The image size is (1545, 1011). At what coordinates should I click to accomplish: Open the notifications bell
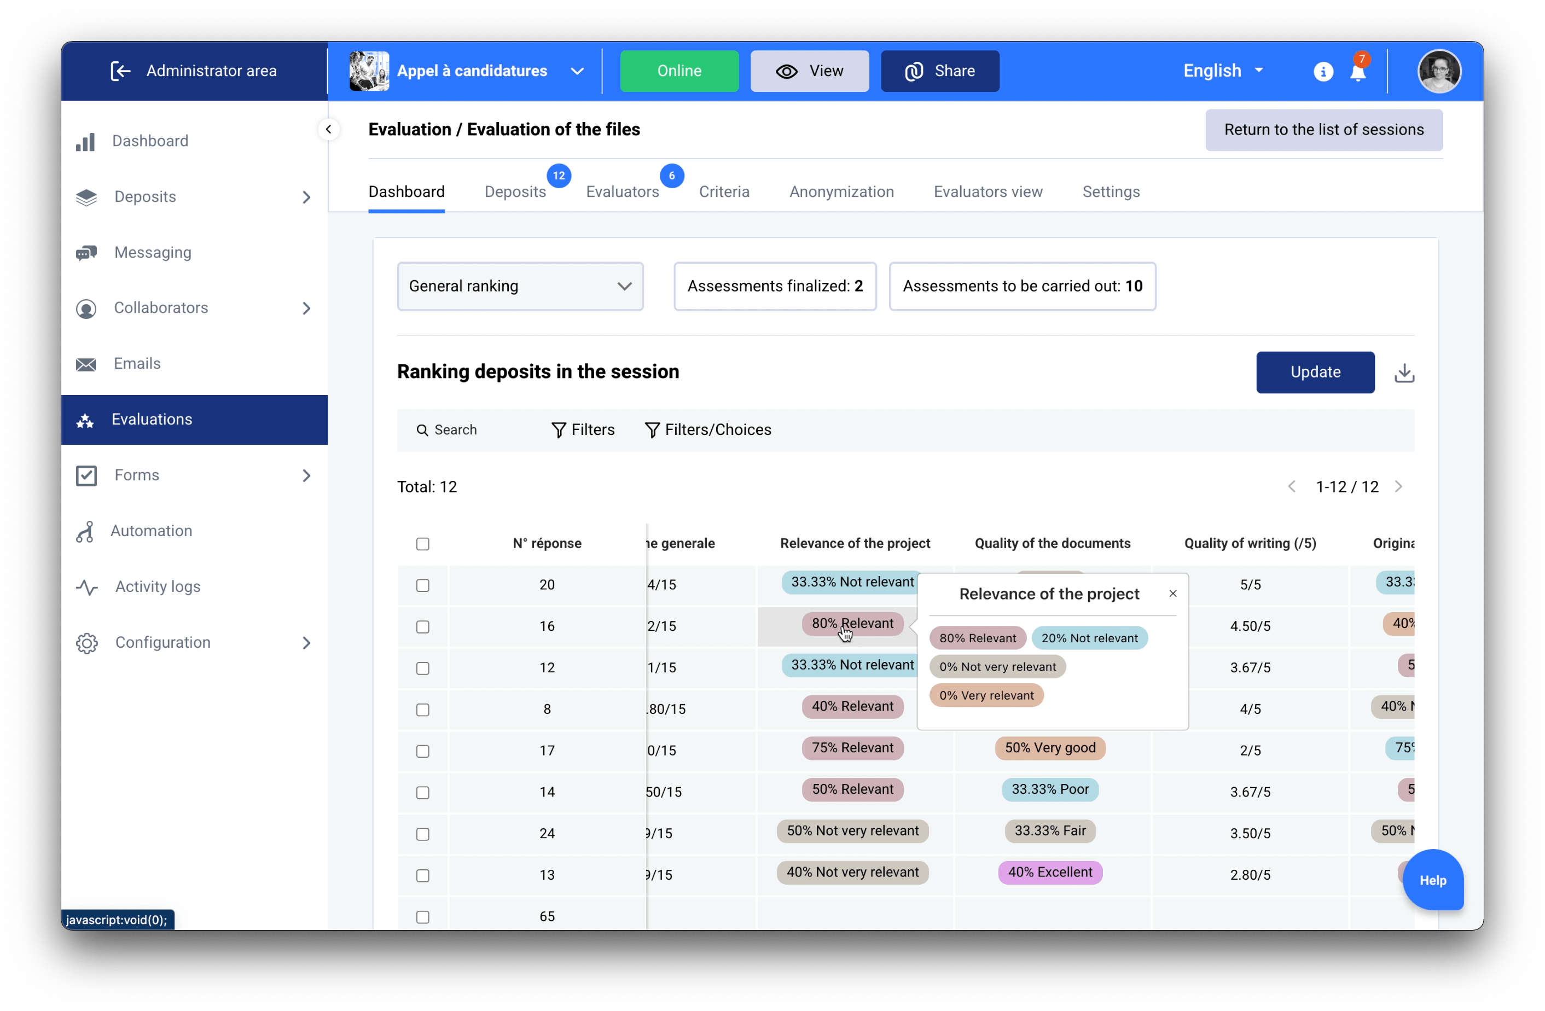(1357, 72)
